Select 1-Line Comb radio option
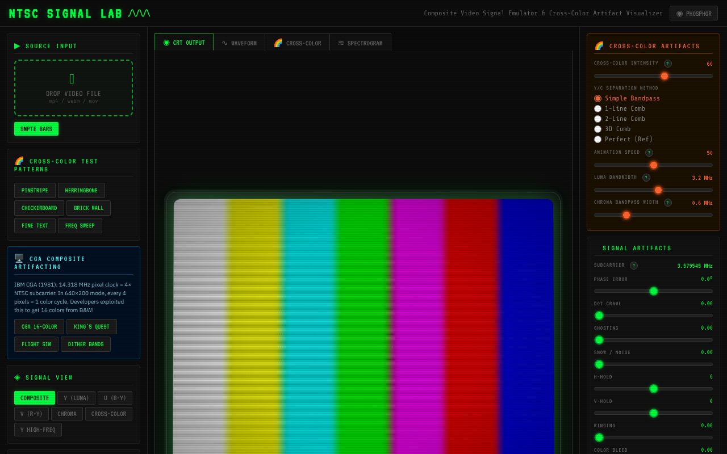The height and width of the screenshot is (454, 727). pos(598,108)
